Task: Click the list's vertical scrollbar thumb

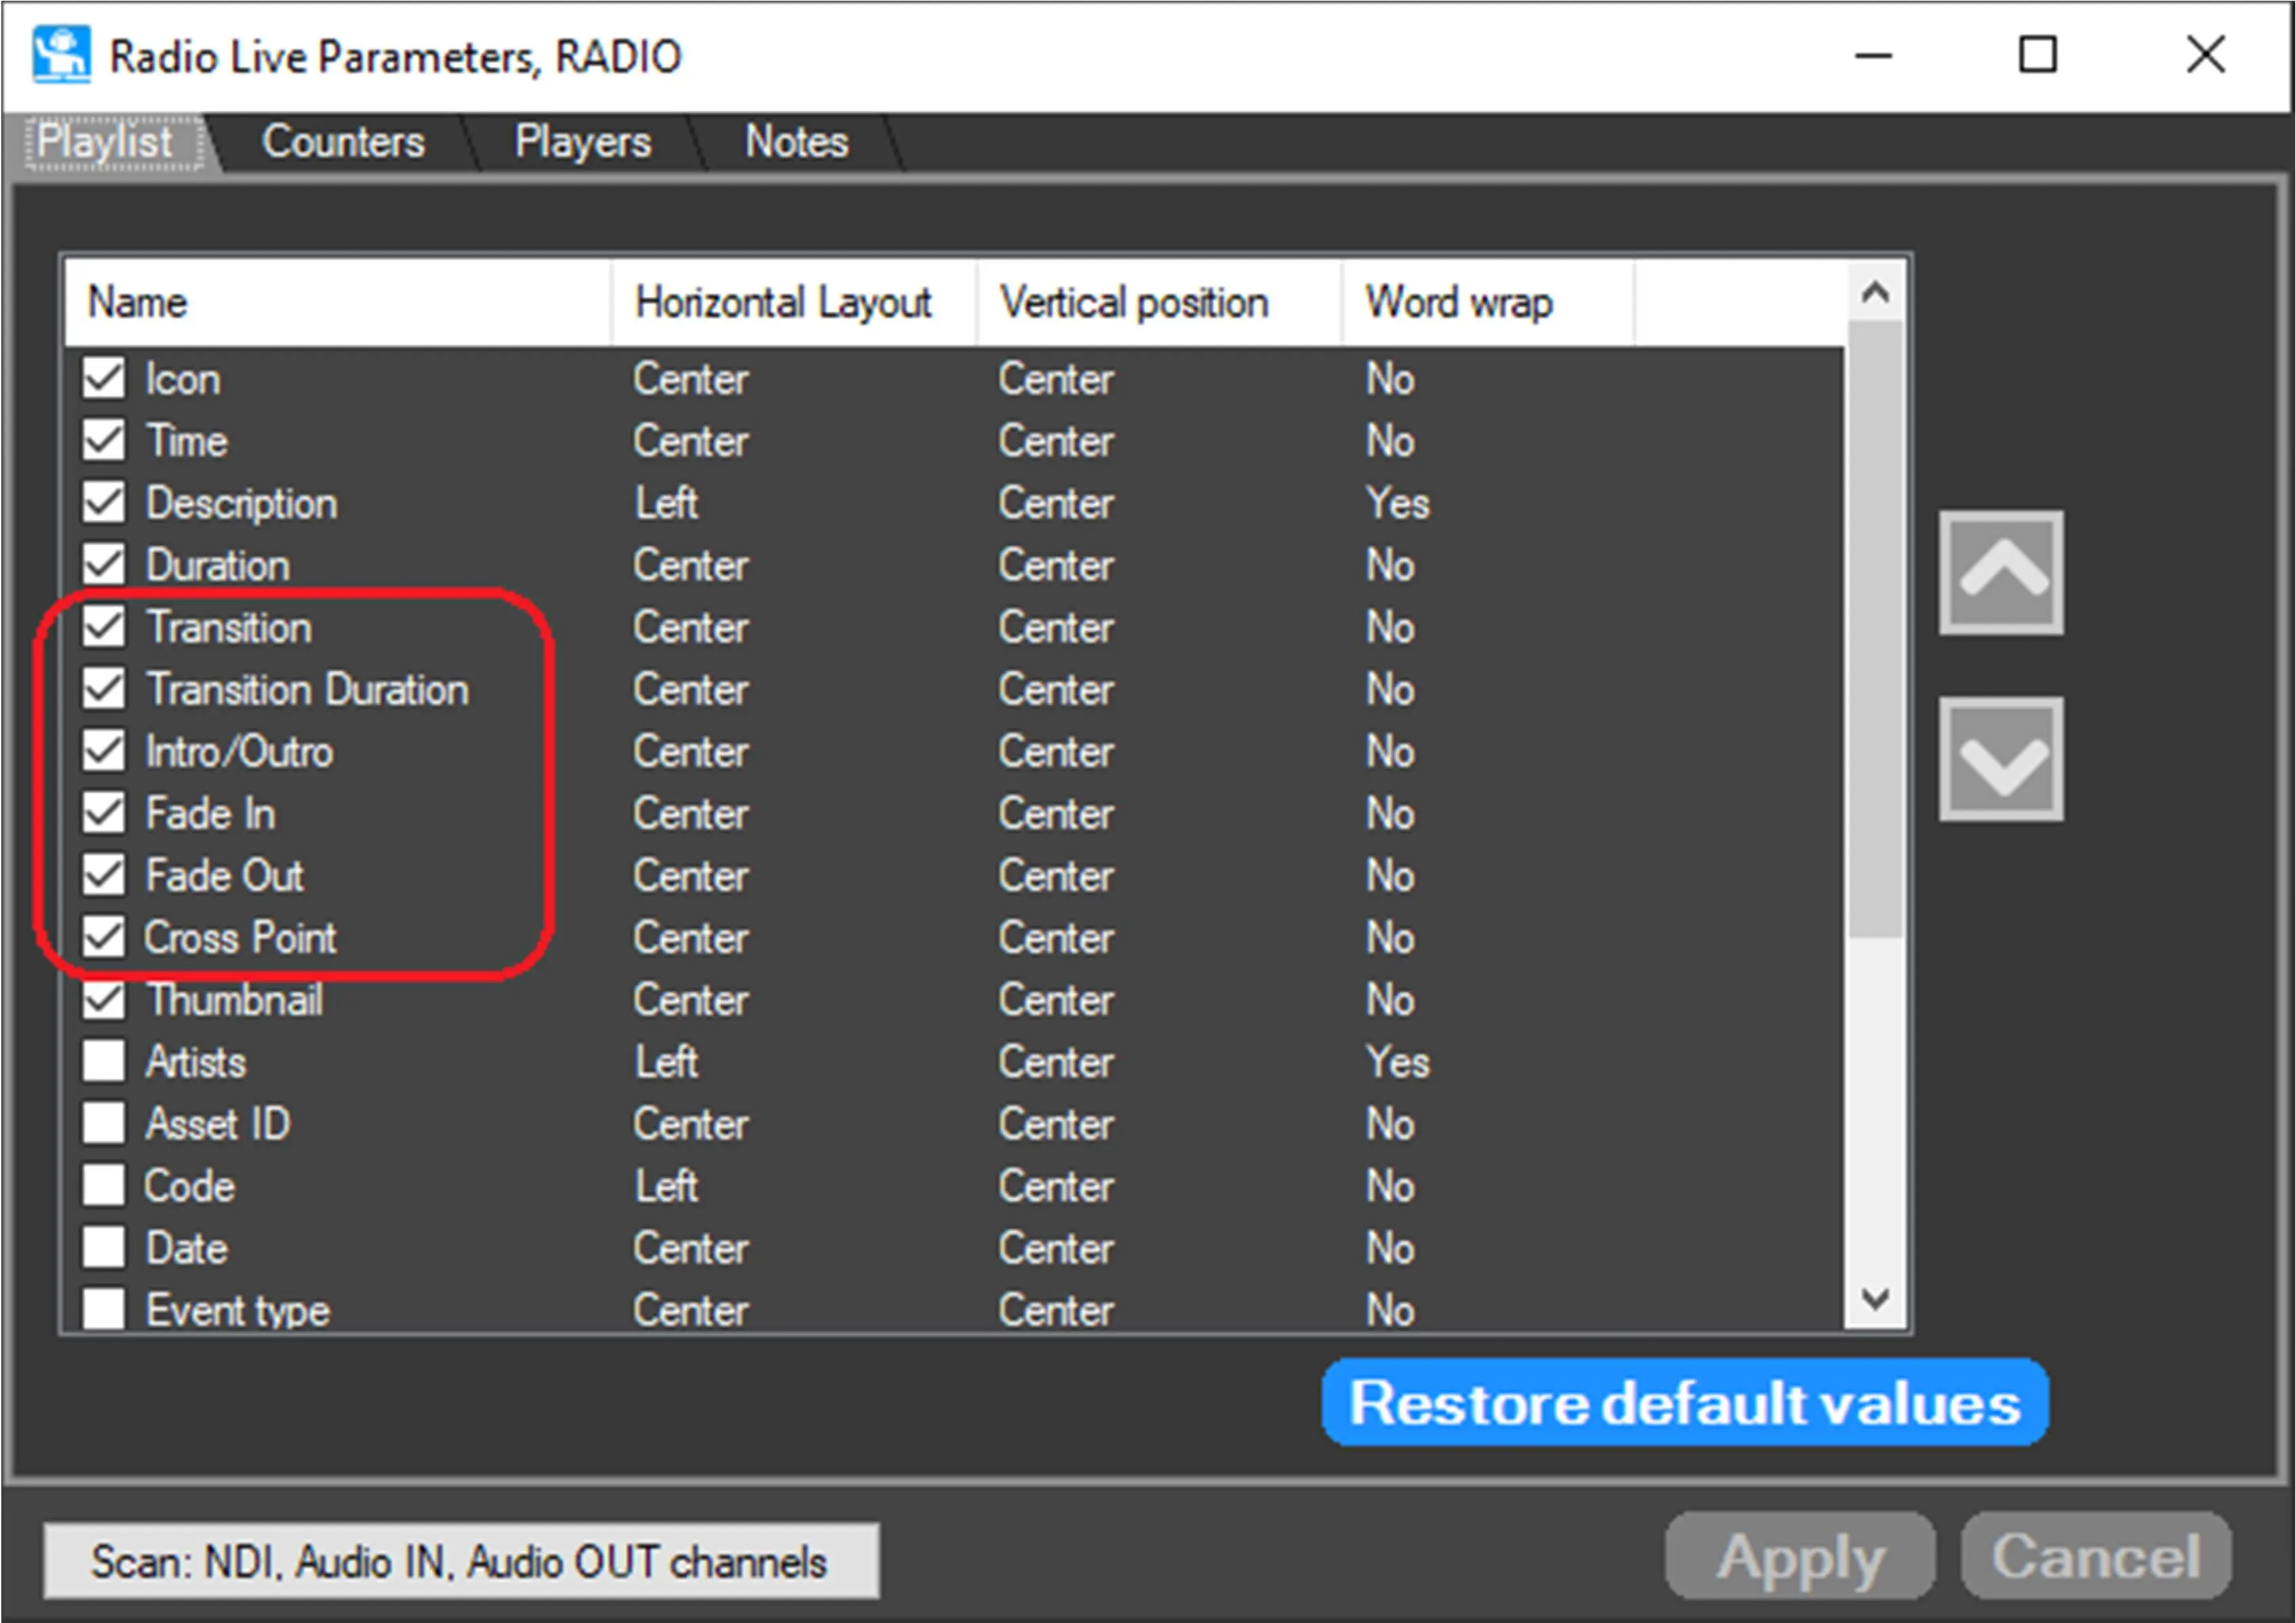Action: coord(1875,630)
